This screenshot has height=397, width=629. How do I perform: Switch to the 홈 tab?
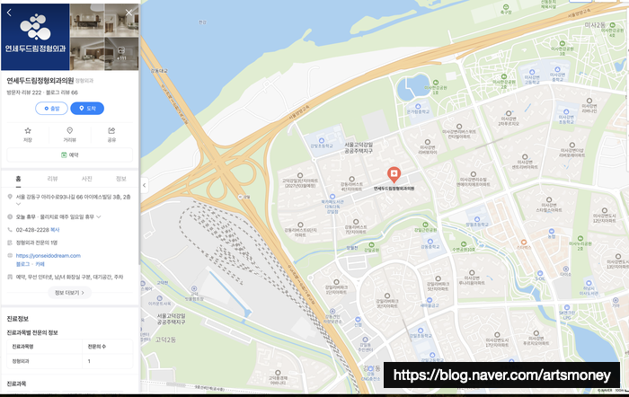tap(18, 179)
